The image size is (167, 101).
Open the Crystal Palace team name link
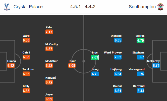pyautogui.click(x=28, y=7)
